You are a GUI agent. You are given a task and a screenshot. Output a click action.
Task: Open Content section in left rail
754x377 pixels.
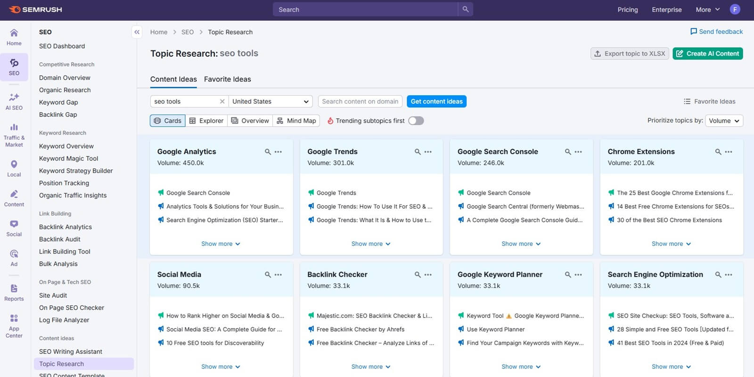14,198
